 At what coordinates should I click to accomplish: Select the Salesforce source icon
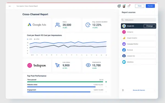[x=124, y=62]
